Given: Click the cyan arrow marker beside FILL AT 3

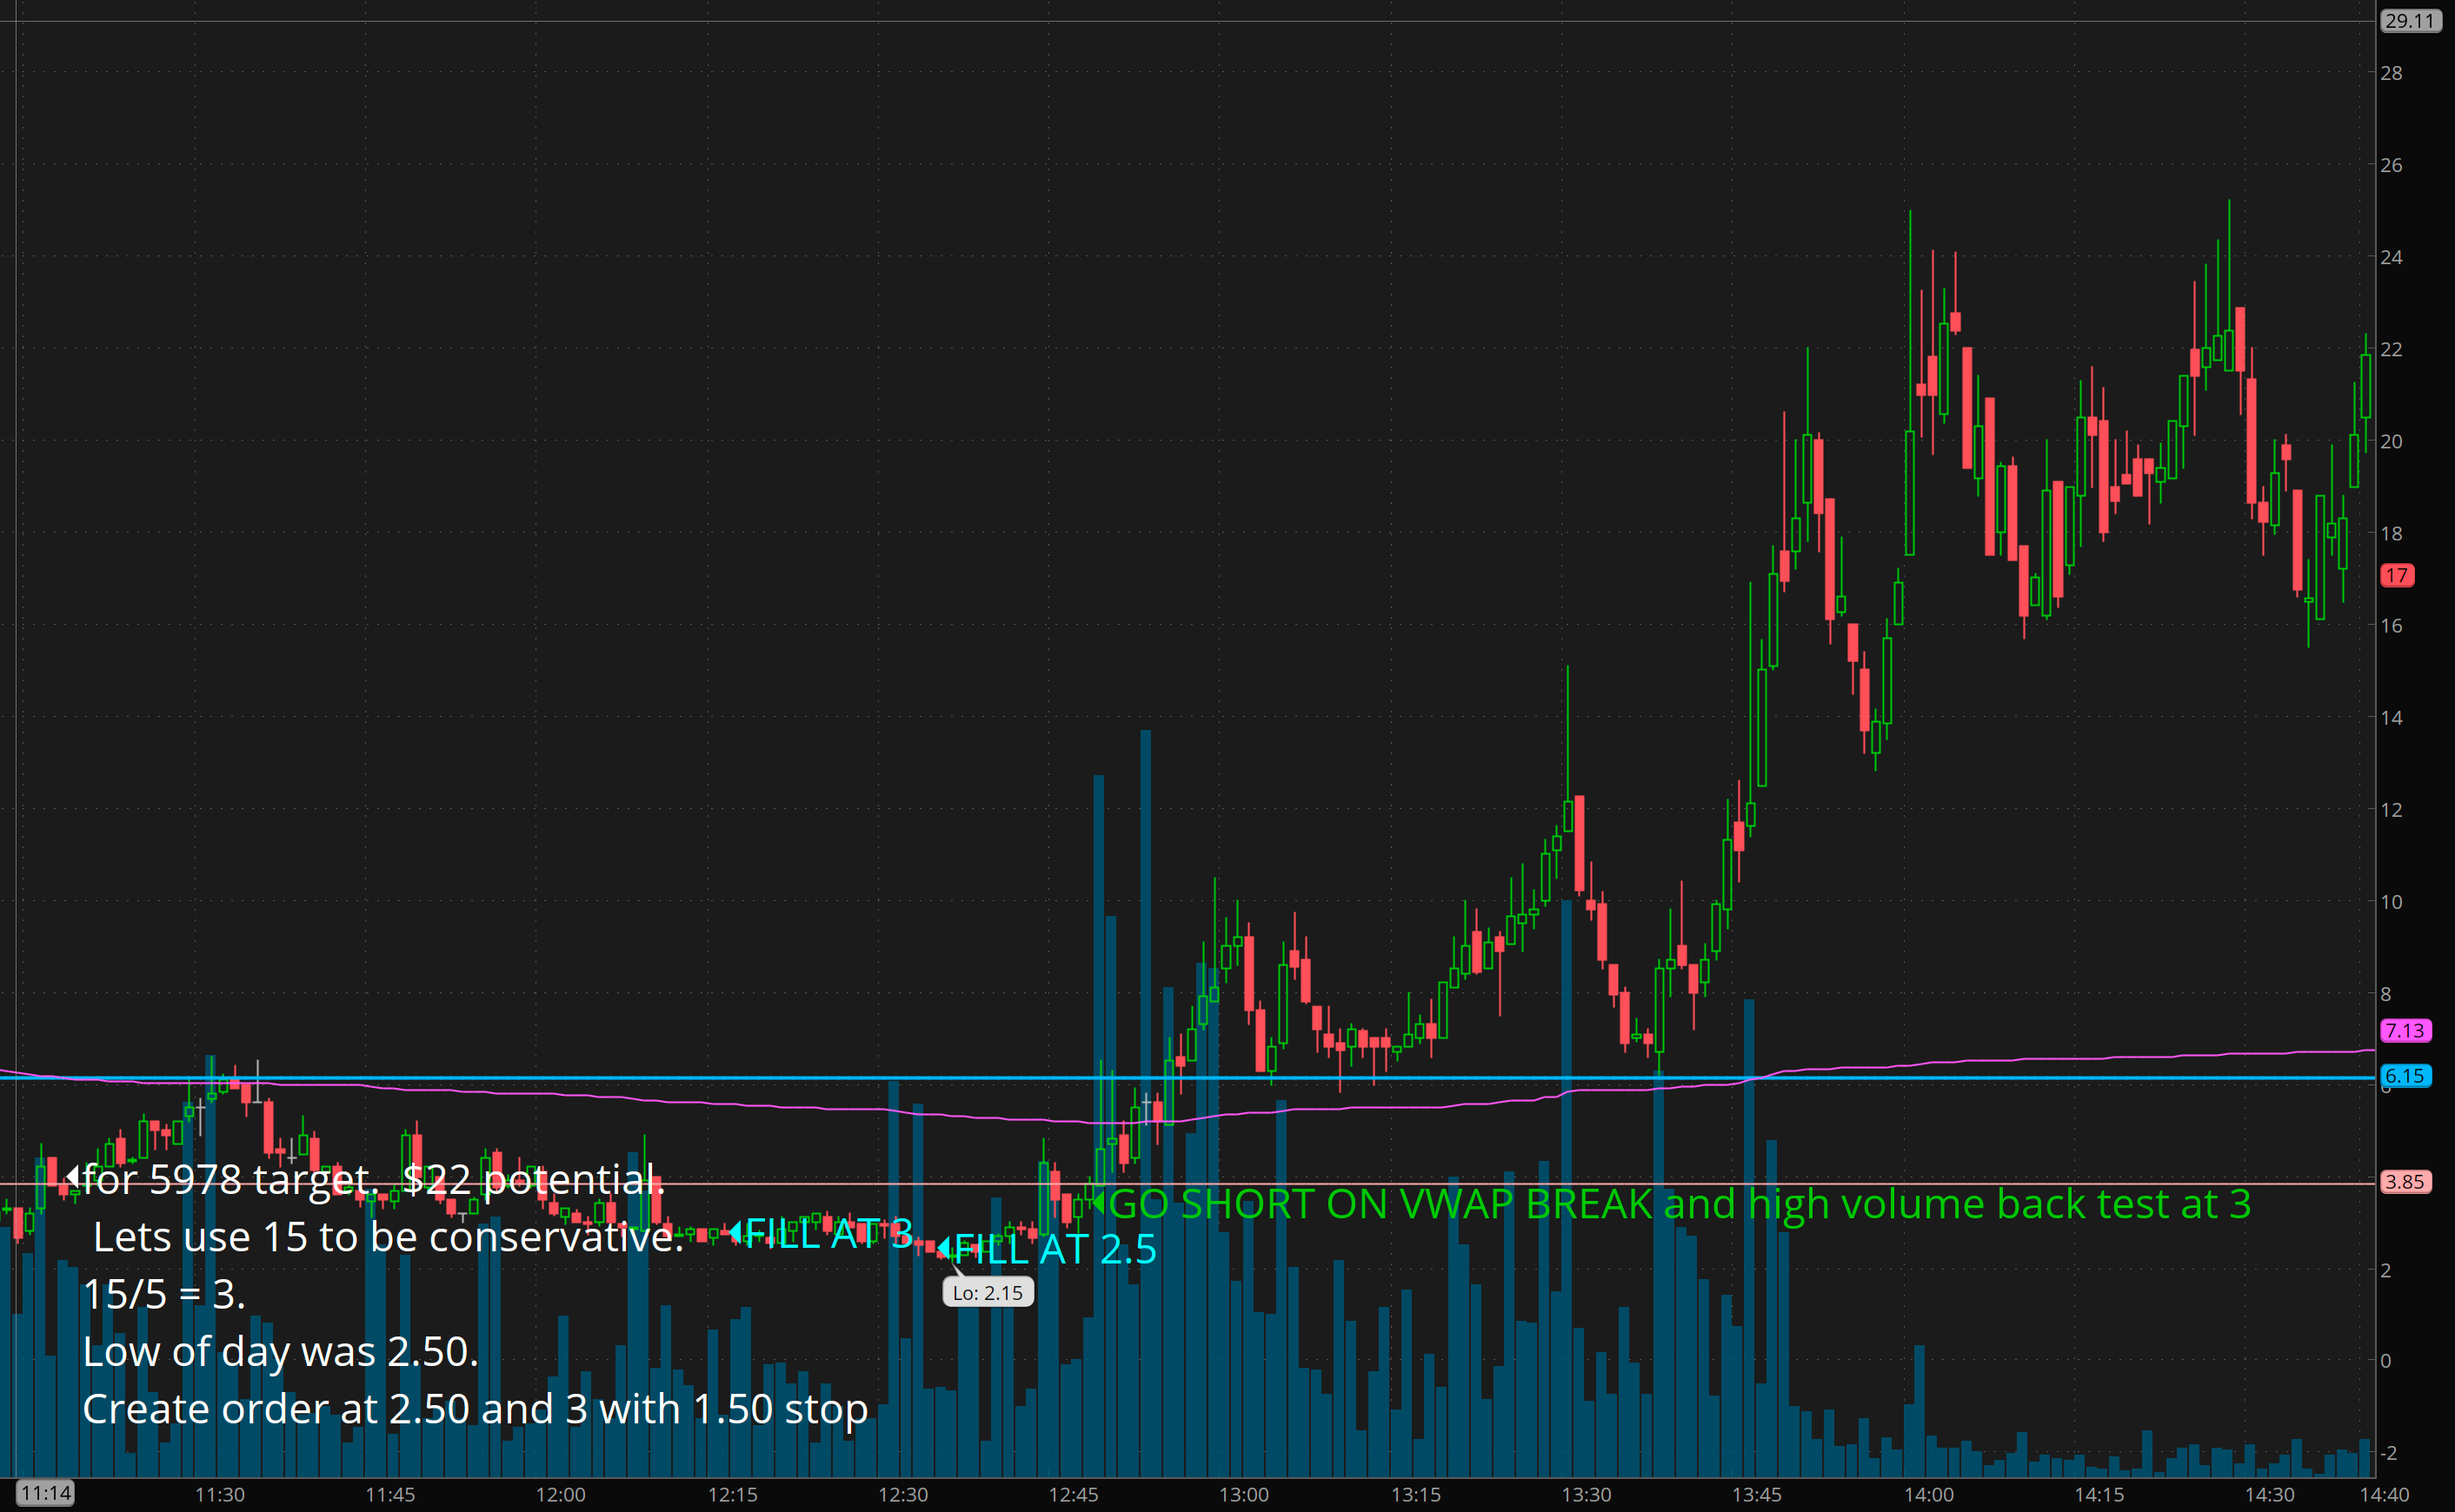Looking at the screenshot, I should tap(735, 1232).
